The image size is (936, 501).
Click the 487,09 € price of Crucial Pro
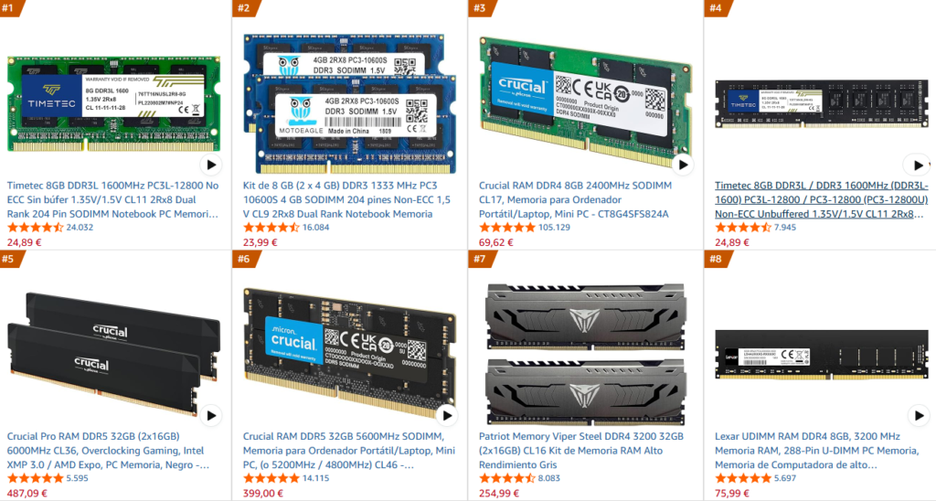click(27, 494)
